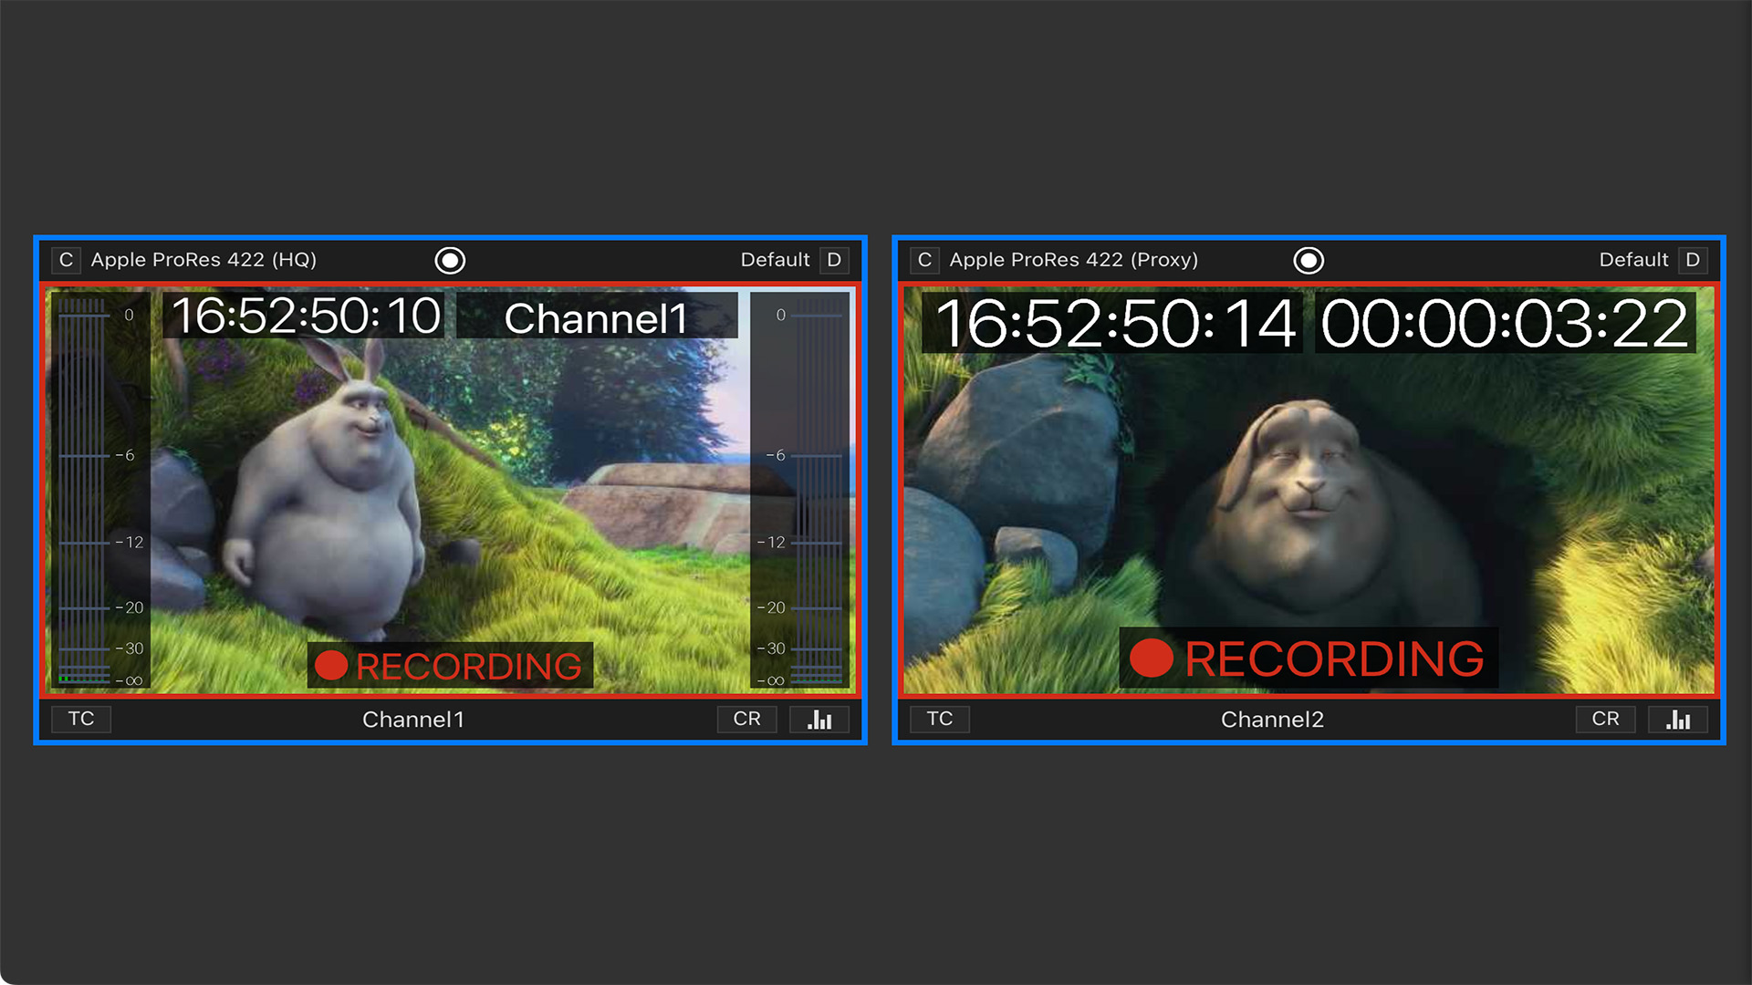Toggle TC timecode overlay on Channel1
This screenshot has width=1752, height=985.
click(81, 719)
